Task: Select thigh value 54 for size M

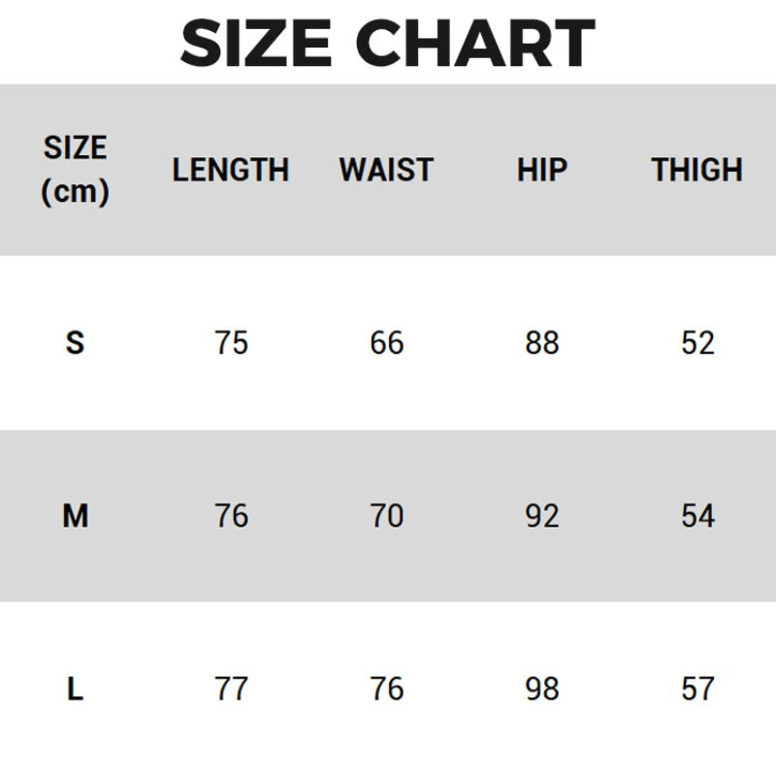Action: click(696, 516)
